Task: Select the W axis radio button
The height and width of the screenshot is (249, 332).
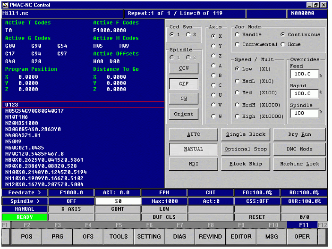Action: [x=213, y=116]
